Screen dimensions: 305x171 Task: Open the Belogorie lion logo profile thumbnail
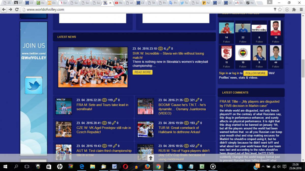226,53
